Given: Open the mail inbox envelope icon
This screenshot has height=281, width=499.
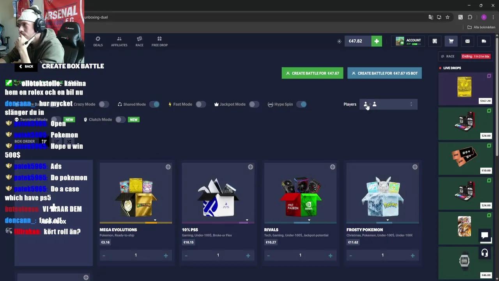Looking at the screenshot, I should 467,41.
